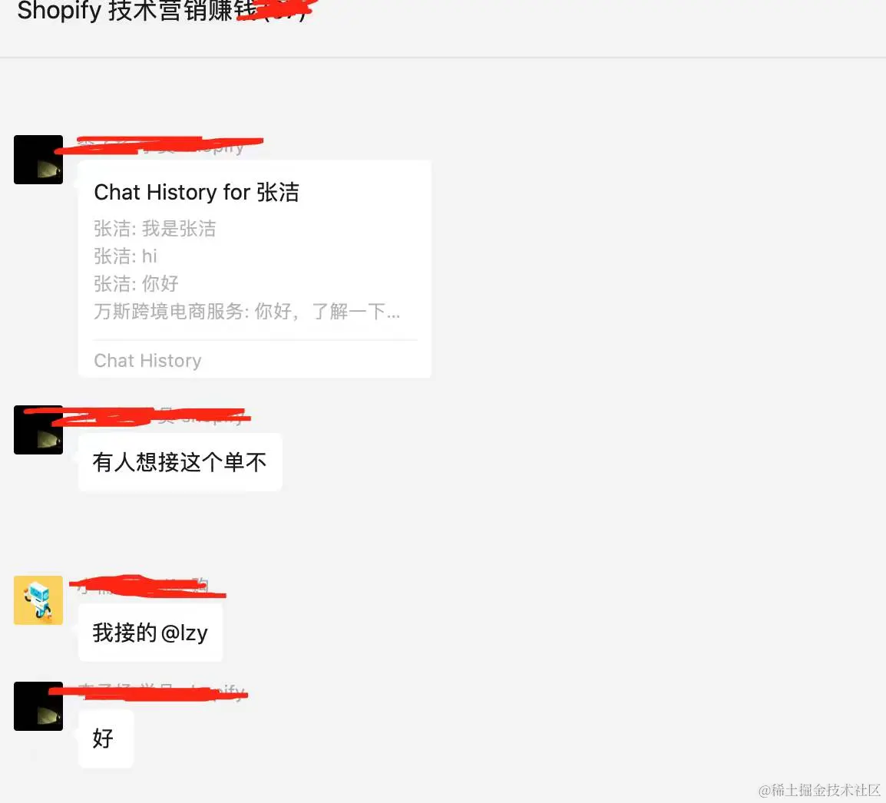This screenshot has height=803, width=886.
Task: Click the '张洁: 你好' preview line
Action: tap(136, 283)
